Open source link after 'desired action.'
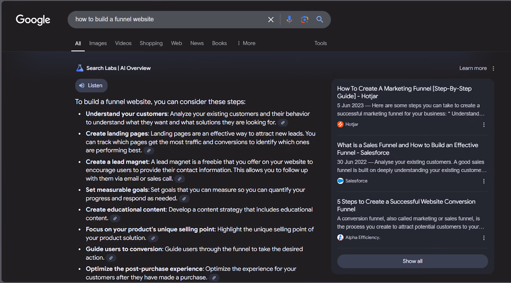The height and width of the screenshot is (283, 511). pos(111,258)
